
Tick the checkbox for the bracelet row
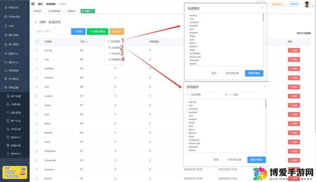tap(37, 78)
